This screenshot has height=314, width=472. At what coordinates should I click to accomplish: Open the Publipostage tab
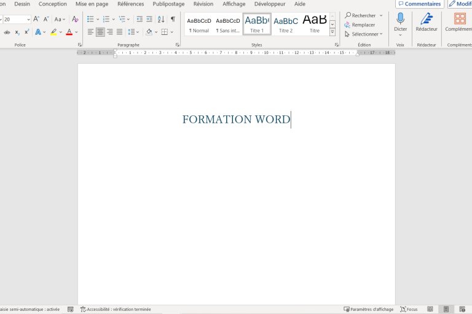[x=168, y=4]
